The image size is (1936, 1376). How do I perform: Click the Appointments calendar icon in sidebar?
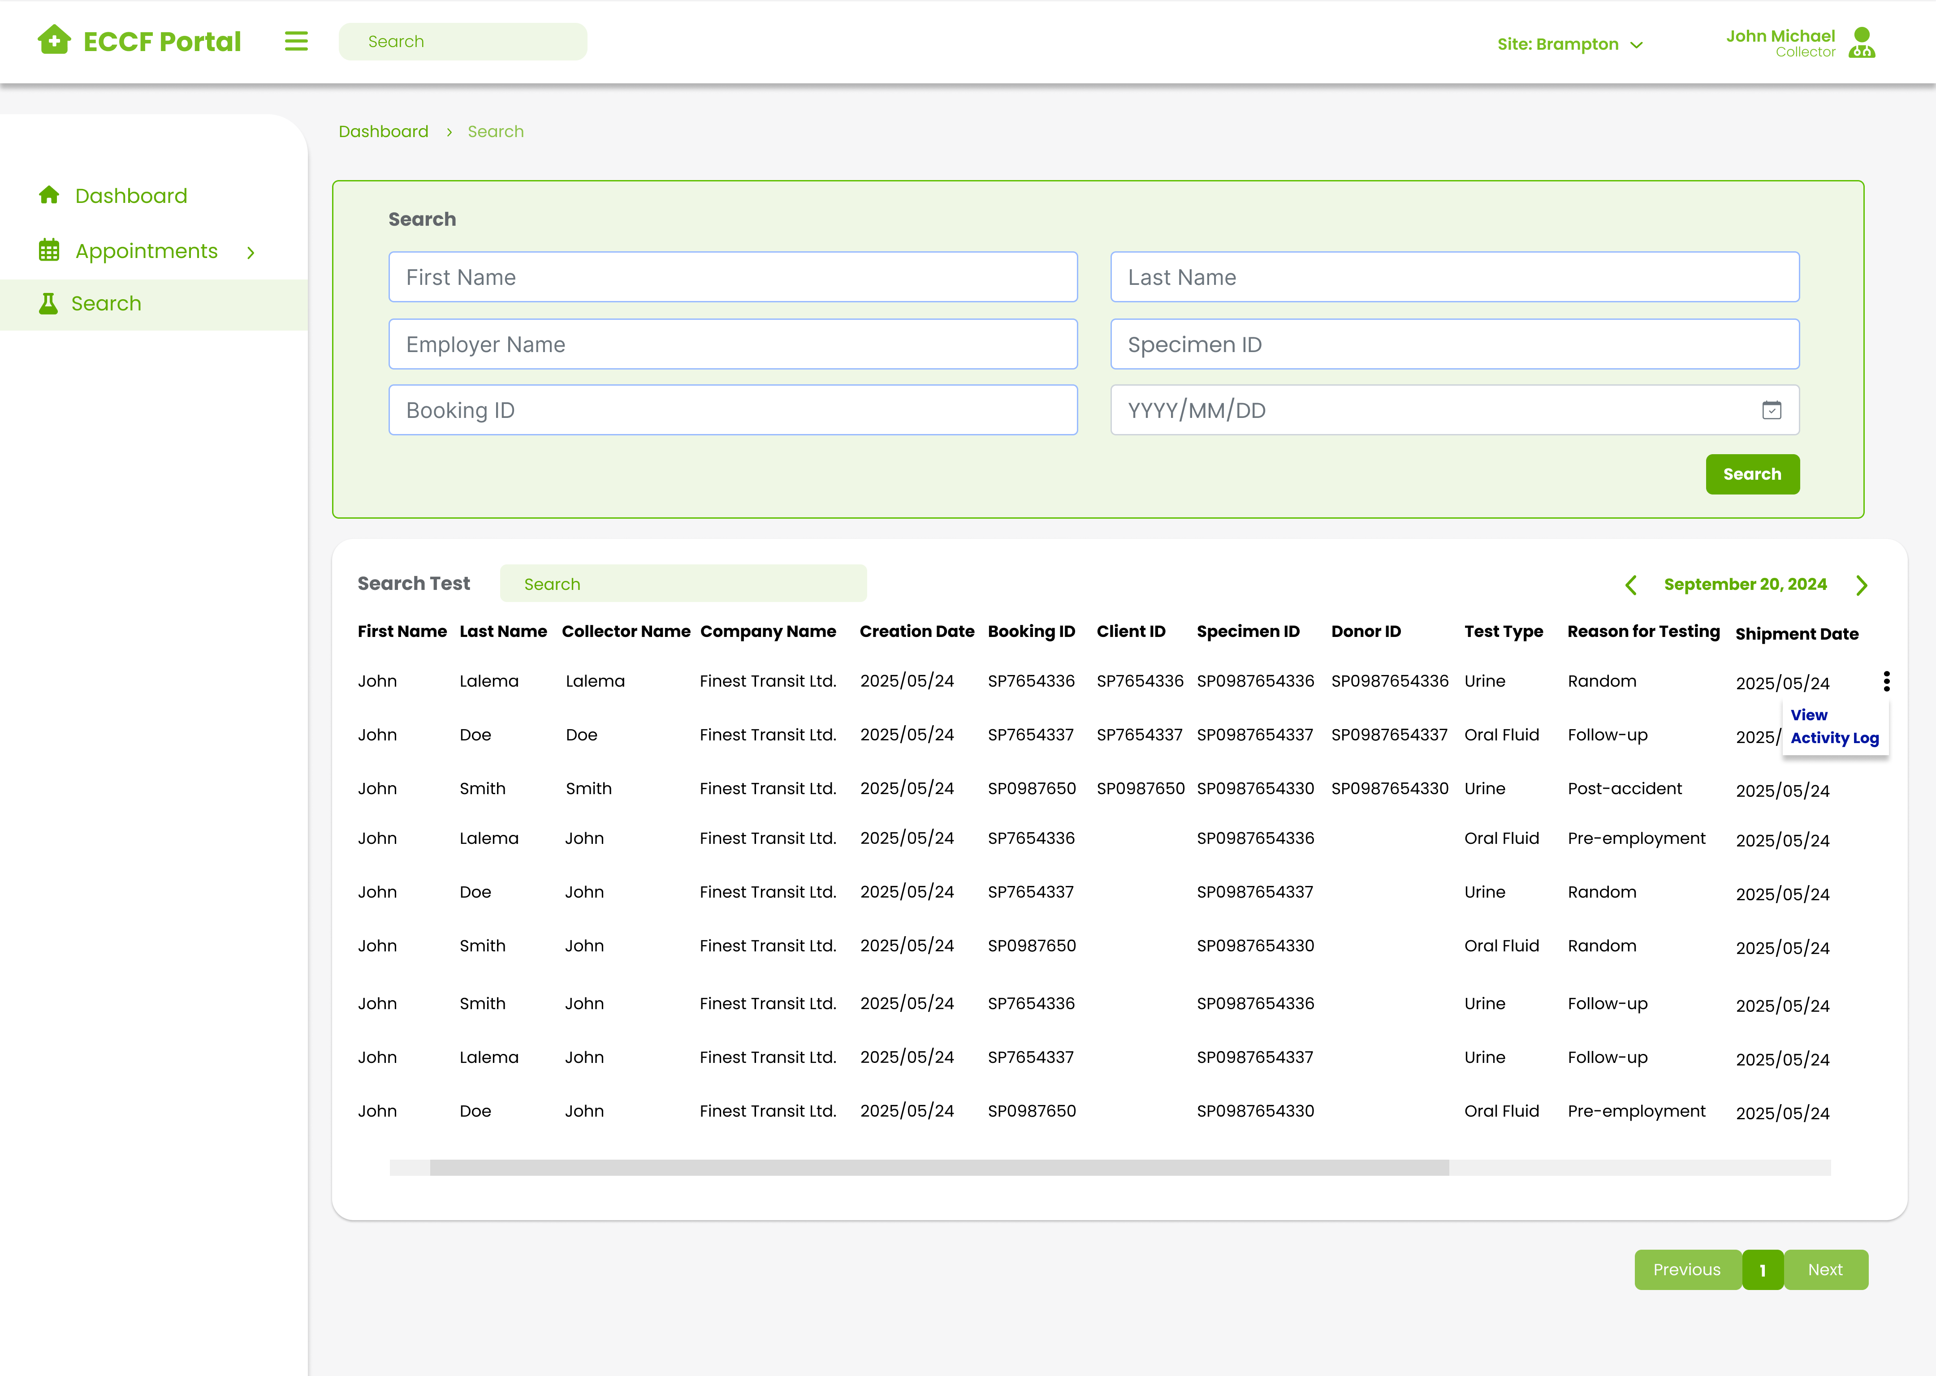[49, 250]
